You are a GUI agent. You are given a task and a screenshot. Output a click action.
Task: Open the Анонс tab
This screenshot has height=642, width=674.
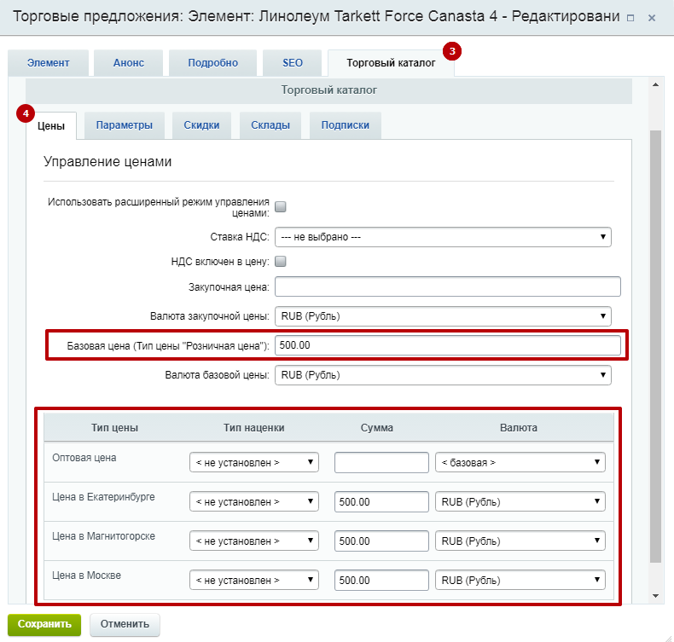(129, 63)
